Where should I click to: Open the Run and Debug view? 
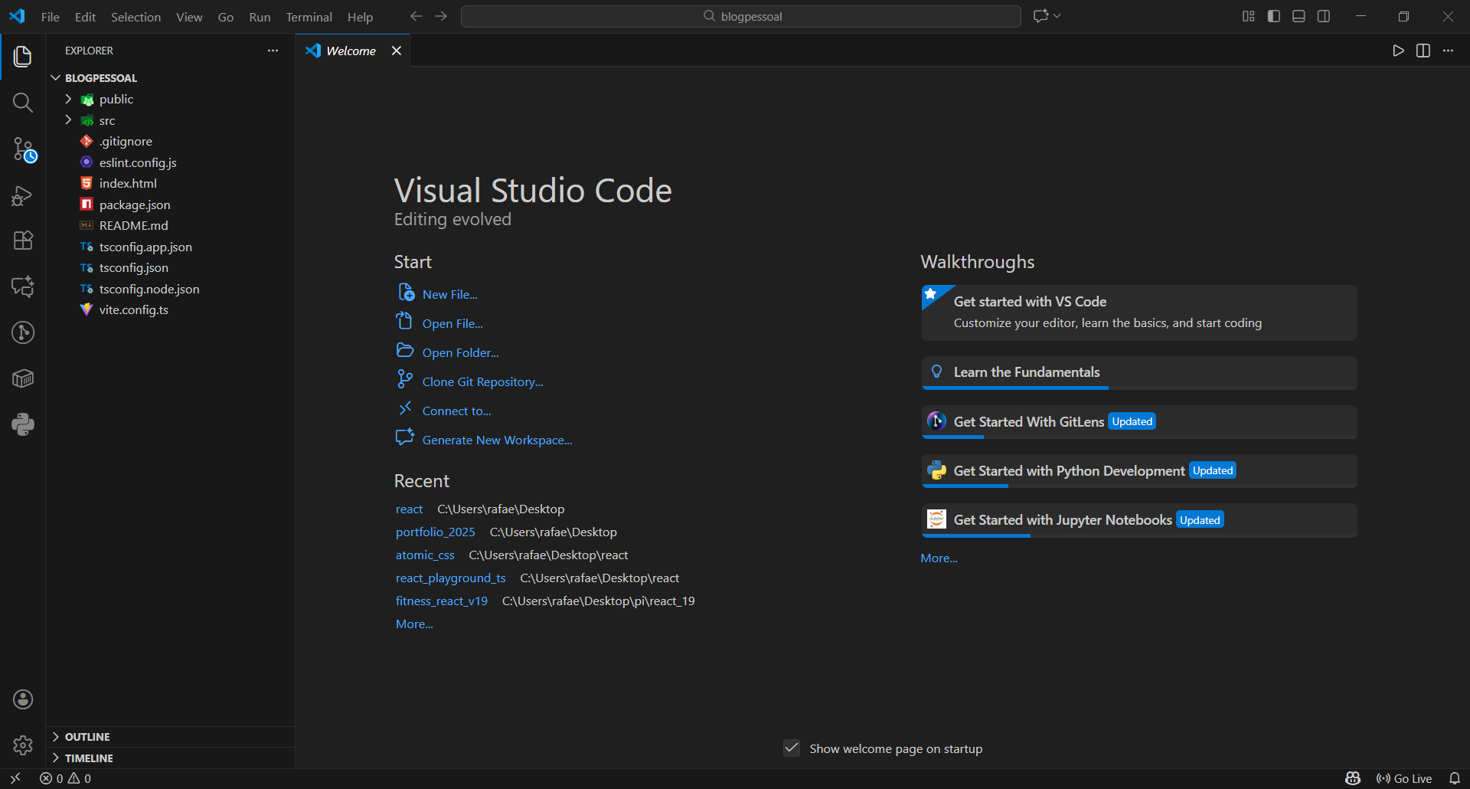pos(23,195)
